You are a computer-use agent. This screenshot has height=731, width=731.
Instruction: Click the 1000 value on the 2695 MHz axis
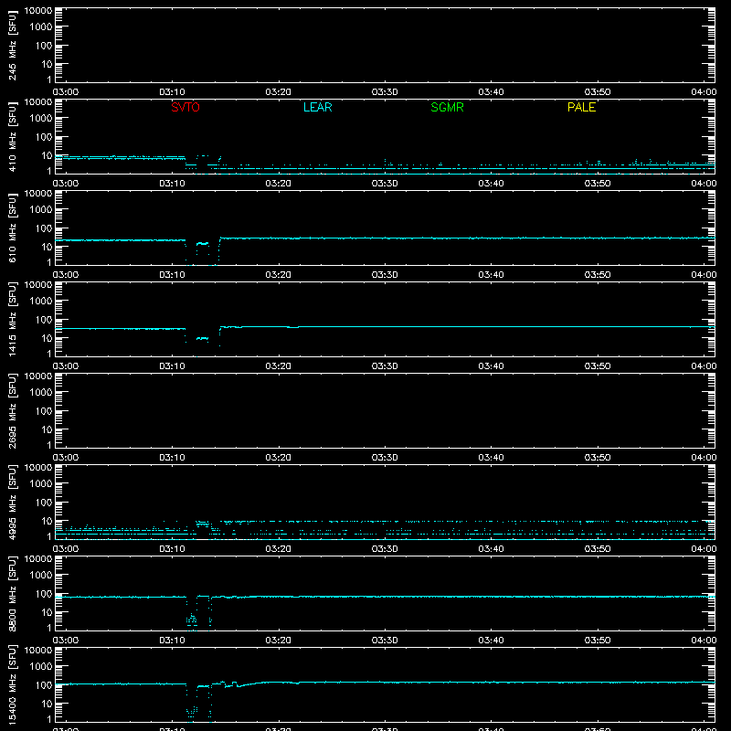pyautogui.click(x=41, y=393)
